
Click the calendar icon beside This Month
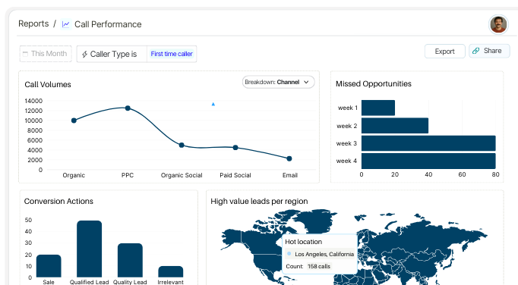pyautogui.click(x=25, y=54)
